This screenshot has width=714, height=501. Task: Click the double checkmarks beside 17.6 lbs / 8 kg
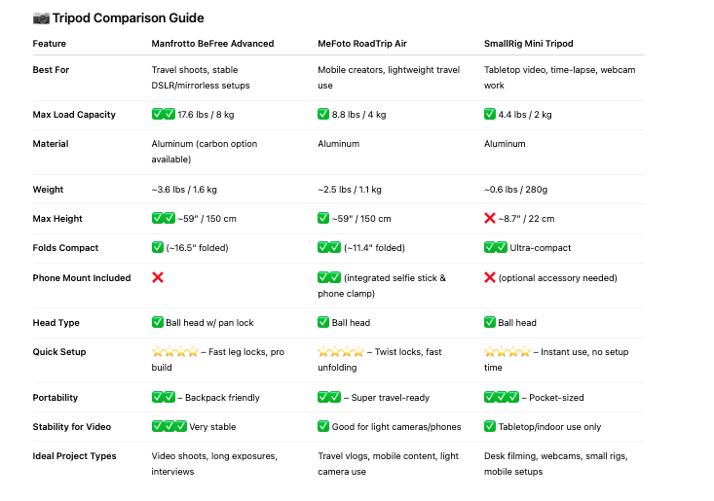[164, 114]
